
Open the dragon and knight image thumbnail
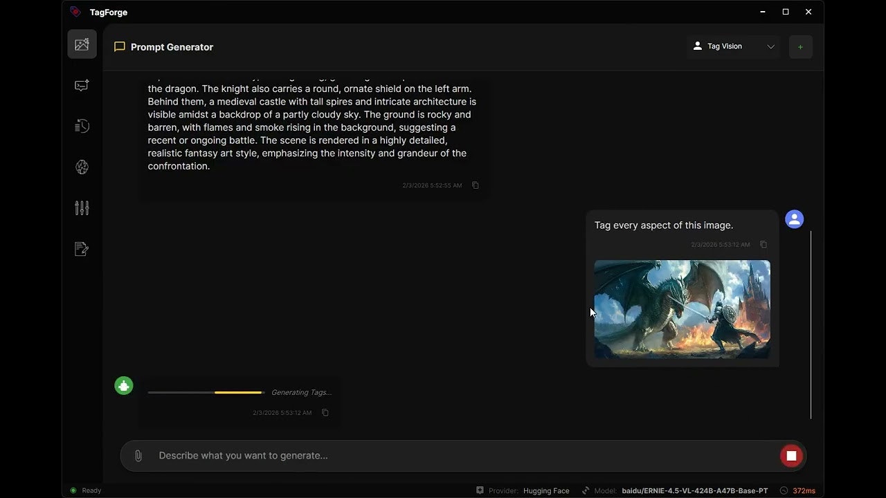pyautogui.click(x=682, y=309)
